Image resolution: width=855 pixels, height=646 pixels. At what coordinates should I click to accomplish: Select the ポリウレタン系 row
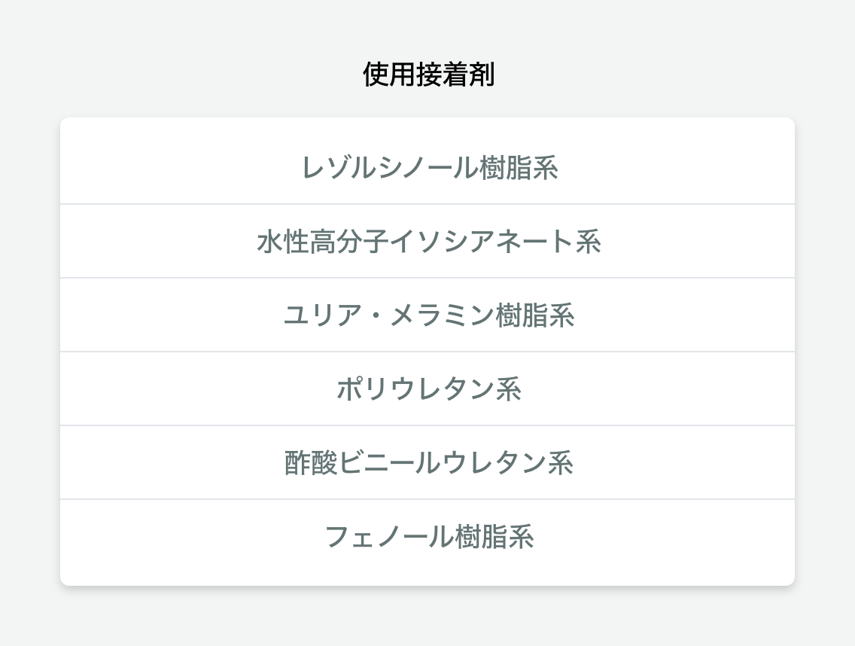point(427,389)
